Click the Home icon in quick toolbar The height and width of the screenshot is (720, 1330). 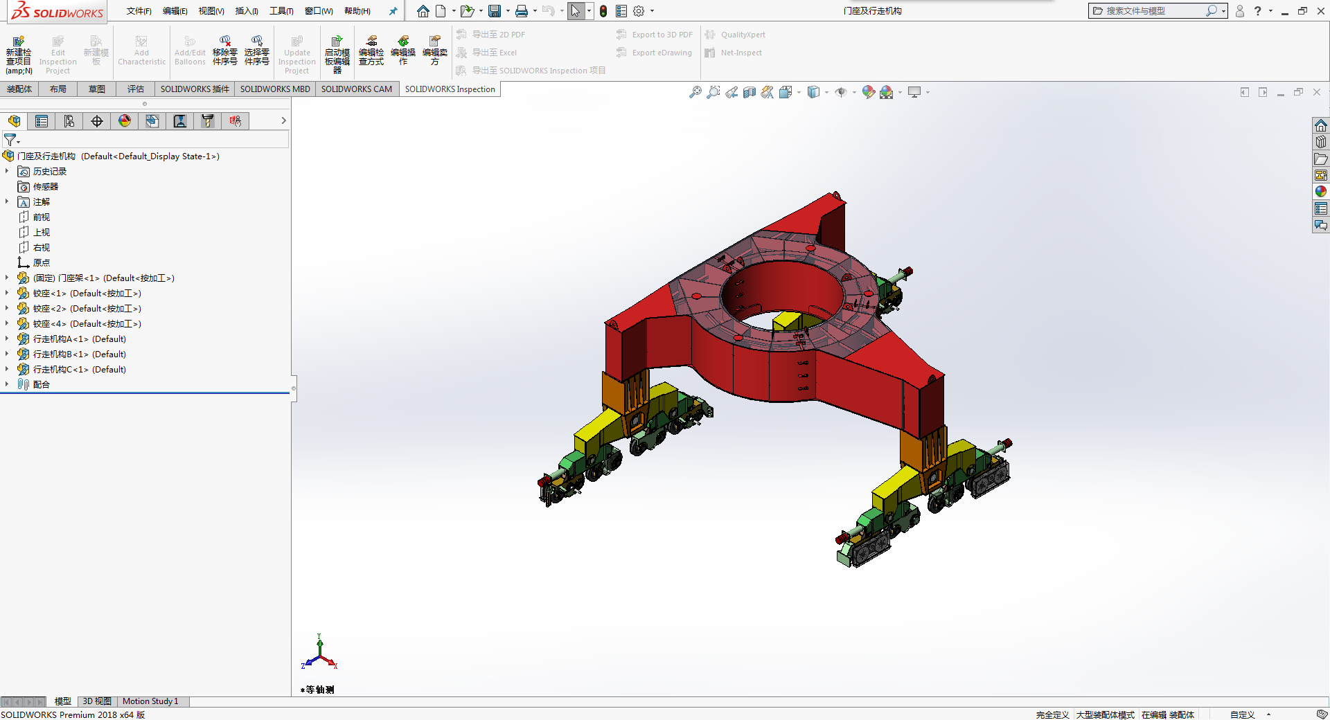(x=423, y=11)
